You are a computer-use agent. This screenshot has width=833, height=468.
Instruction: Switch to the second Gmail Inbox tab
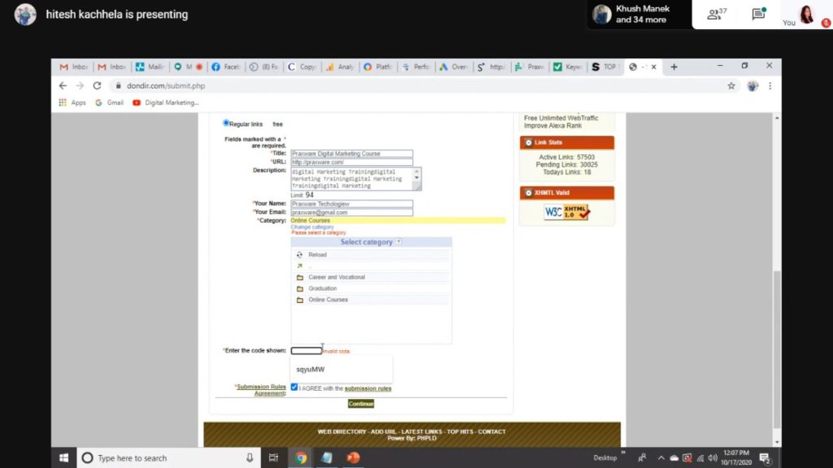pos(111,67)
